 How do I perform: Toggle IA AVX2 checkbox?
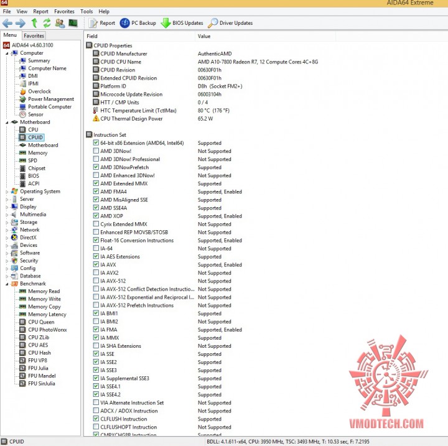point(96,272)
